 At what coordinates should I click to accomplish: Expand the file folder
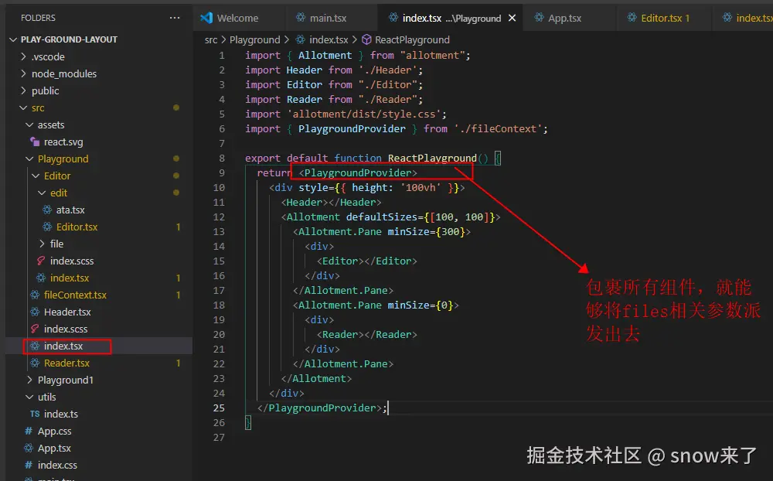pos(42,244)
